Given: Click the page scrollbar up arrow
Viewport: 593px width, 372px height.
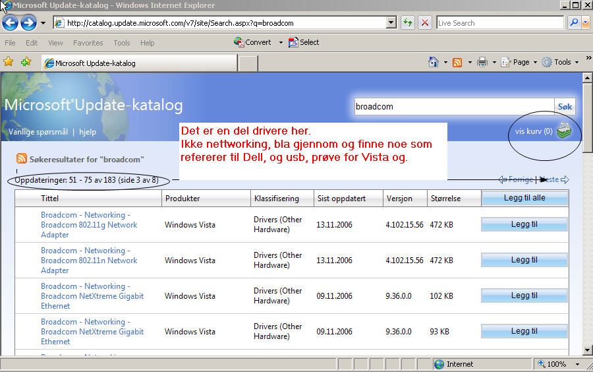Looking at the screenshot, I should (x=587, y=78).
